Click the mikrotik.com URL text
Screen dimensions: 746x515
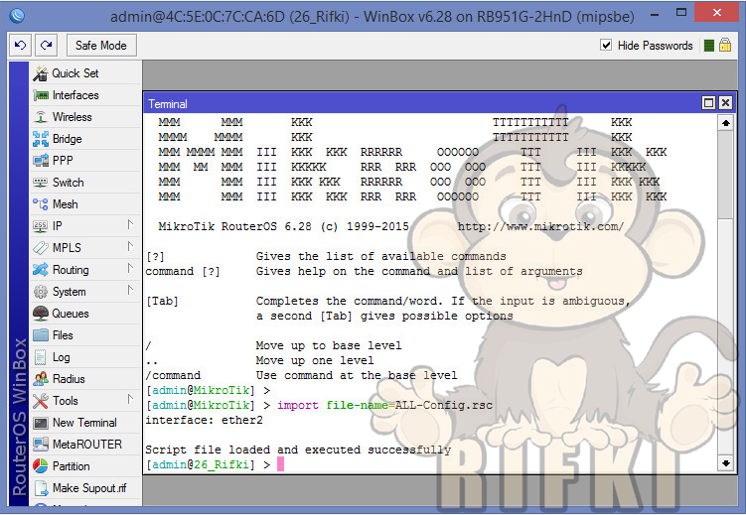(540, 226)
